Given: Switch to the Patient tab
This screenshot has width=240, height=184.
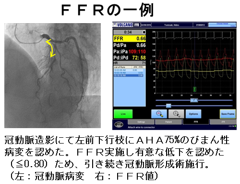Looking at the screenshot, I should [168, 122].
